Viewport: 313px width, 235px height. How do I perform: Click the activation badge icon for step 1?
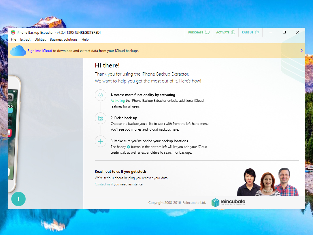(x=101, y=95)
